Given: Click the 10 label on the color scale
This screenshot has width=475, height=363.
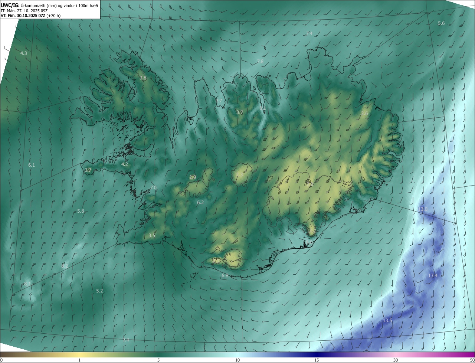Looking at the screenshot, I should (237, 360).
